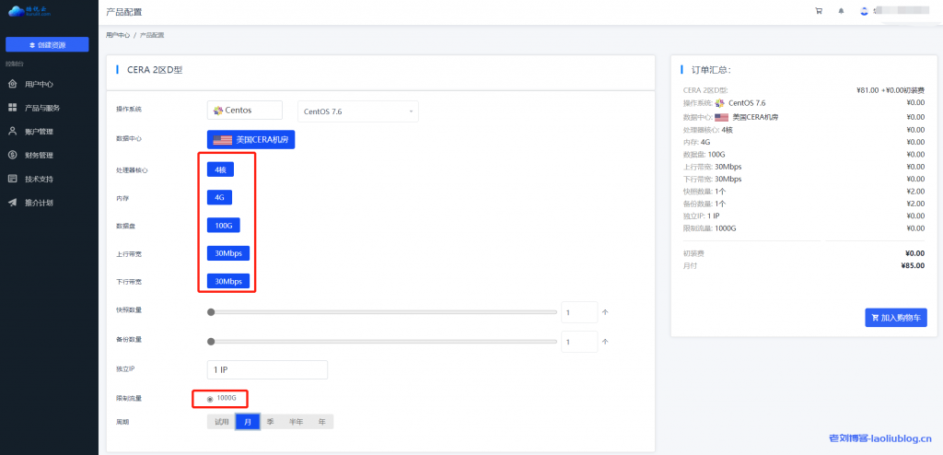This screenshot has width=943, height=455.
Task: Click the 财务管理 coin icon in sidebar
Action: (x=12, y=156)
